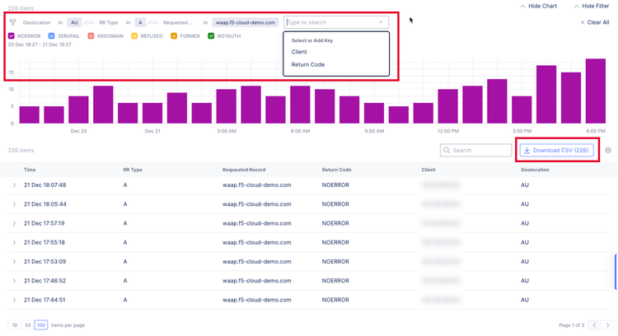This screenshot has height=336, width=618.
Task: Collapse the chart with Hide Chart
Action: pos(538,6)
